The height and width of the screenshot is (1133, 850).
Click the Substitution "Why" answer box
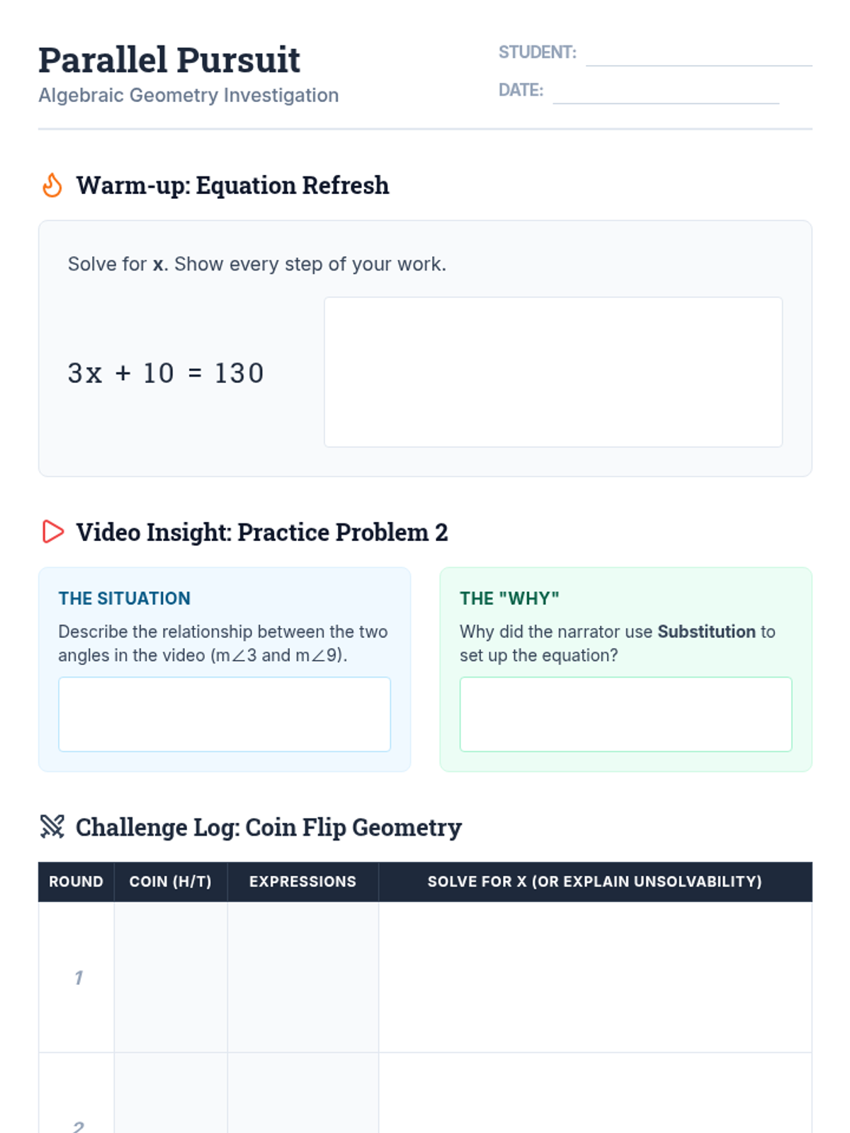[x=625, y=714]
